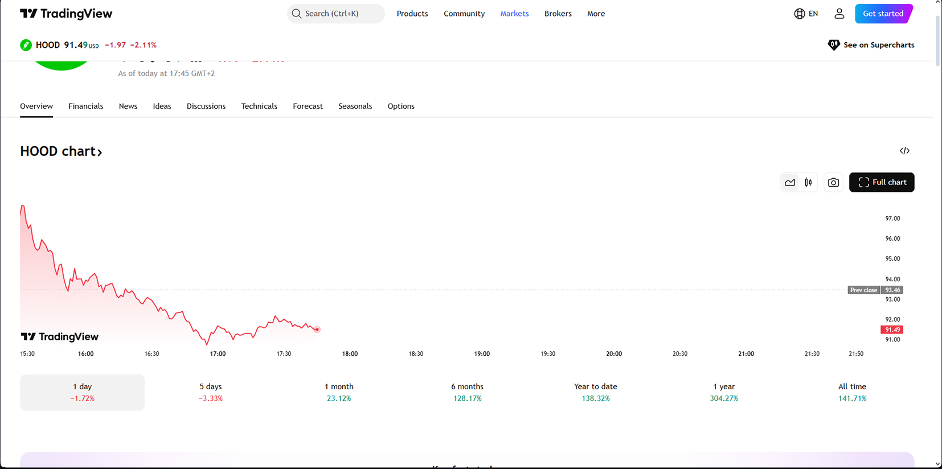Switch to the Technicals tab
Image resolution: width=942 pixels, height=469 pixels.
click(x=259, y=106)
